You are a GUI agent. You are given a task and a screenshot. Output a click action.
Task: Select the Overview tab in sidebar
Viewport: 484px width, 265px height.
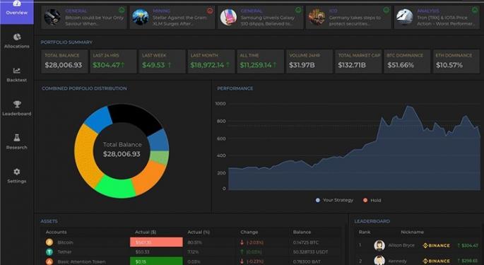(17, 12)
